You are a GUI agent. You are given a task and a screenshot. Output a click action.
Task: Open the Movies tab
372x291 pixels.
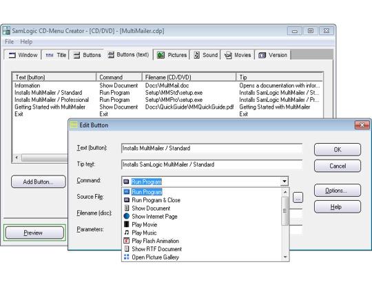(238, 55)
